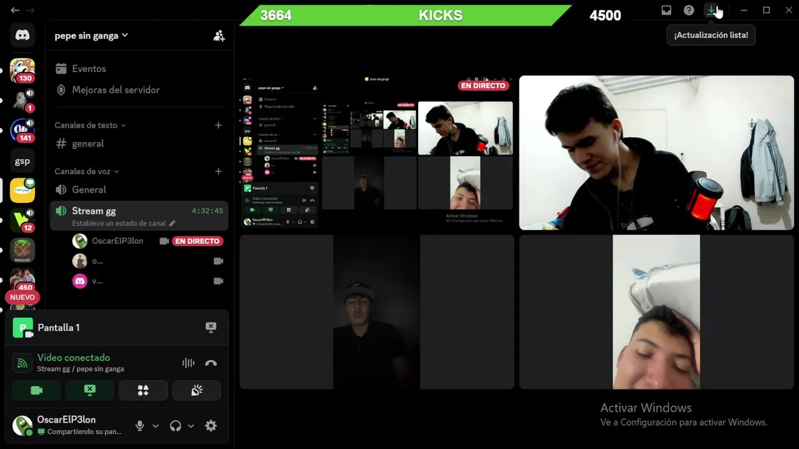Viewport: 799px width, 449px height.
Task: Focus the dark webcam tile with cap
Action: [376, 312]
